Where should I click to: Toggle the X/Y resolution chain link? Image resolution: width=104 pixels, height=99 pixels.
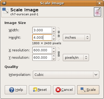click(x=59, y=54)
